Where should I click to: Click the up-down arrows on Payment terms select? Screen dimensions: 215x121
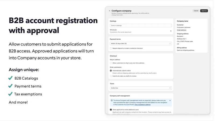(170, 44)
